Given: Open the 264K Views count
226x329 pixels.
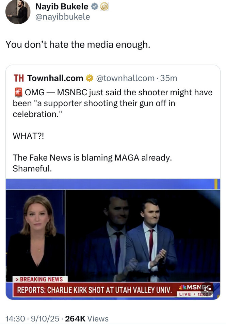Looking at the screenshot, I should click(86, 319).
